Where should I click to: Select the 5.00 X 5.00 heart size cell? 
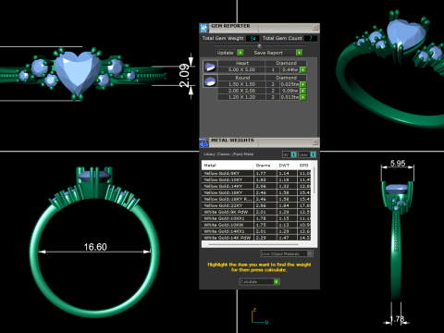point(241,69)
